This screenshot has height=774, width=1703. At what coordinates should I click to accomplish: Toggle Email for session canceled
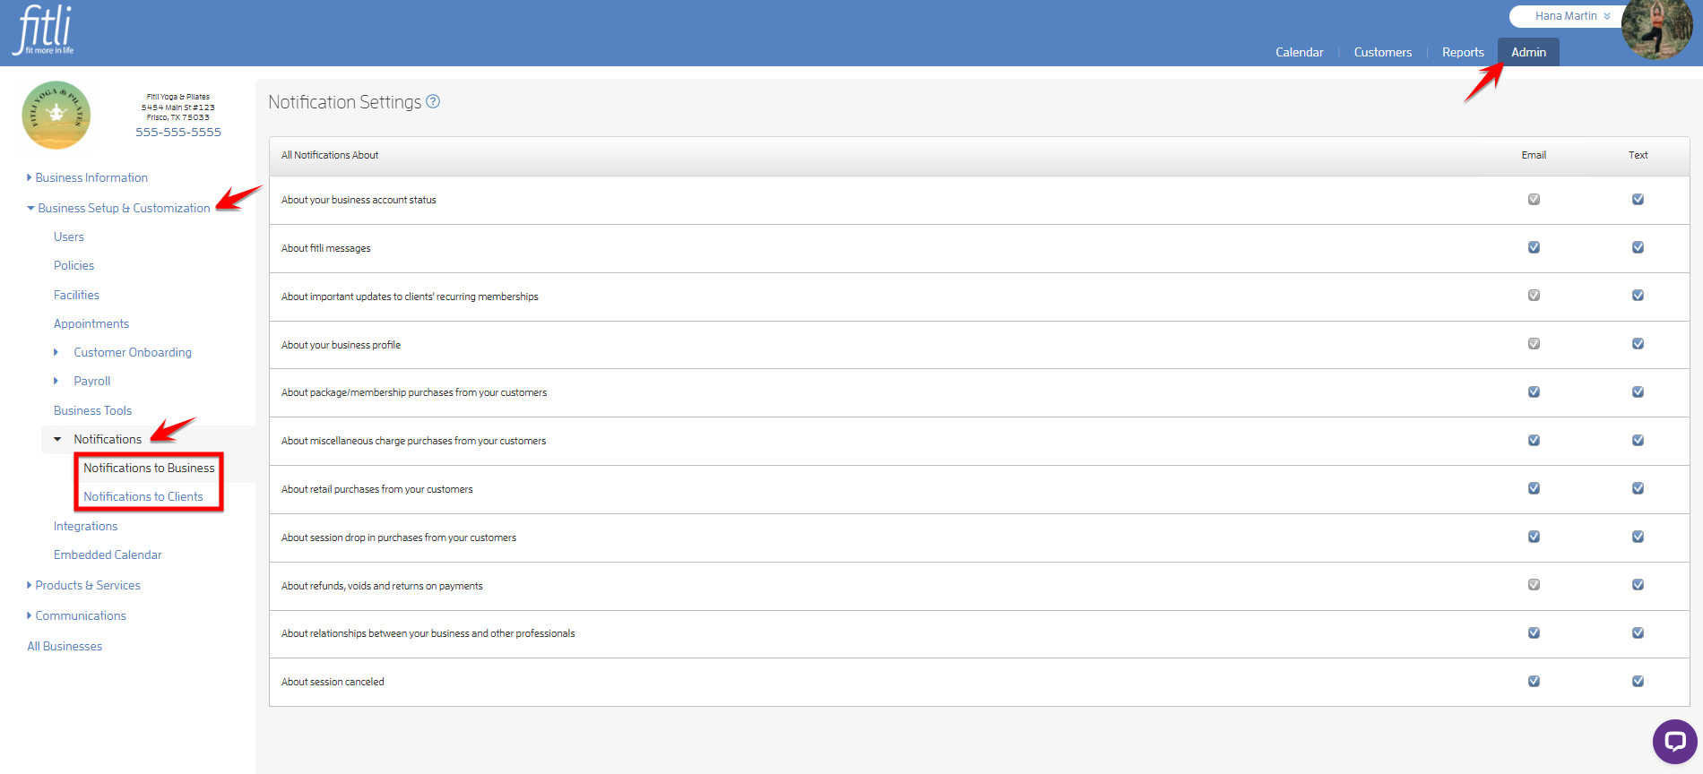(1534, 681)
